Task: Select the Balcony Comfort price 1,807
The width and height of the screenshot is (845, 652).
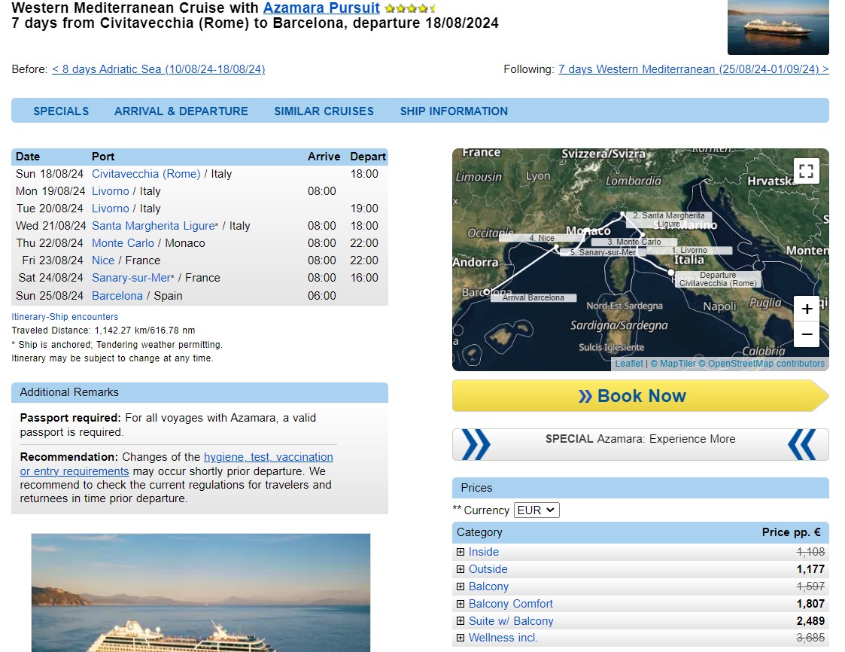Action: (x=810, y=604)
